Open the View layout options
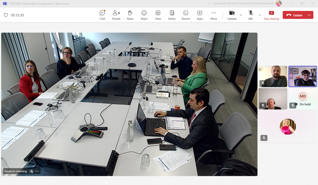The height and width of the screenshot is (185, 318). click(158, 15)
